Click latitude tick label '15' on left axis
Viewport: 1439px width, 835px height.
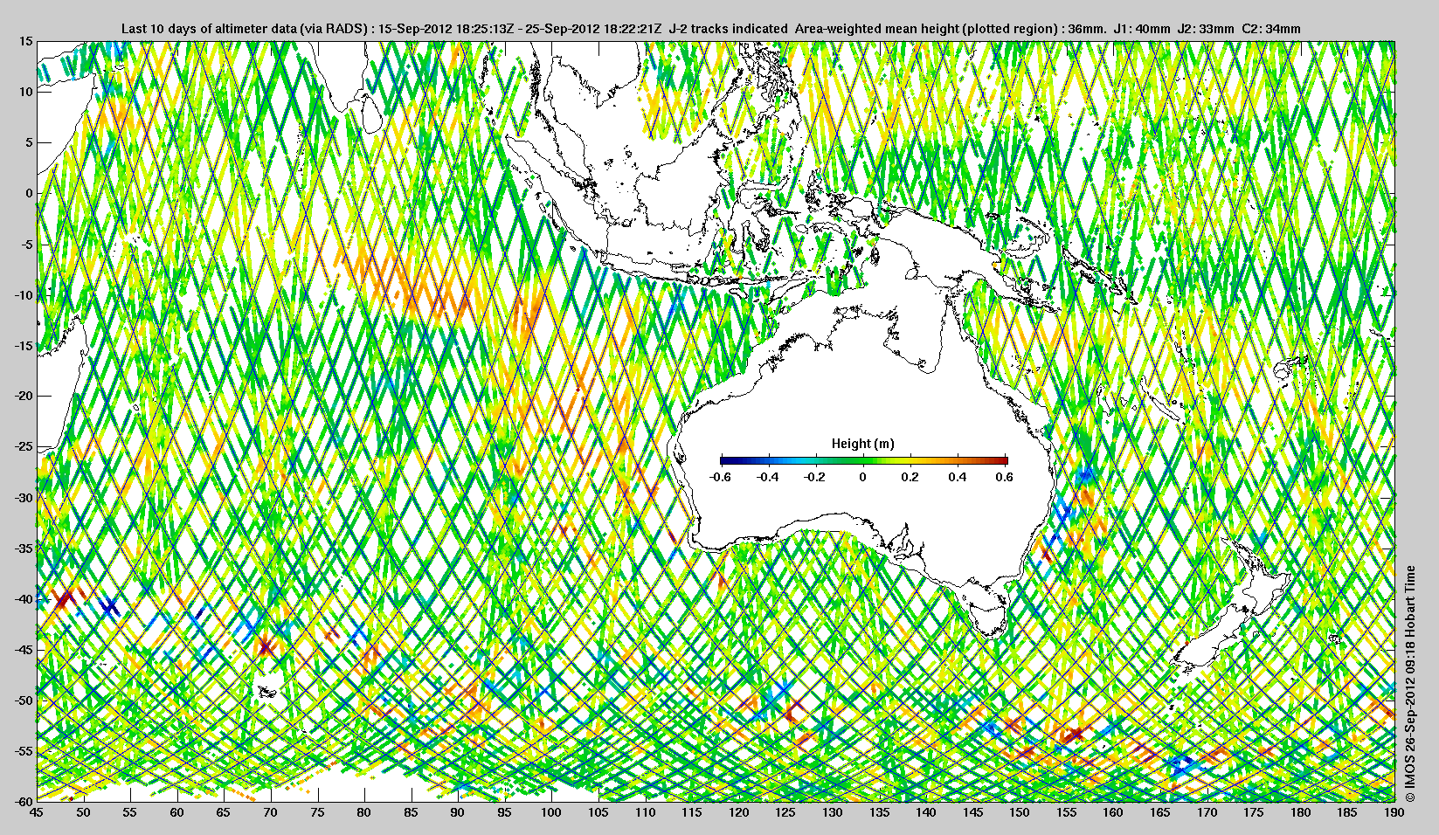tap(26, 41)
